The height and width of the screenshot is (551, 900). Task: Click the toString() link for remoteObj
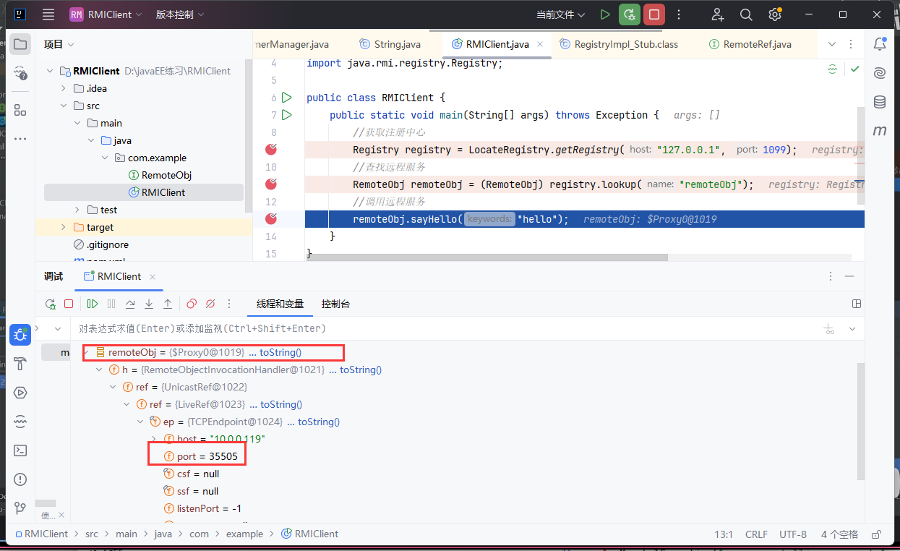point(280,352)
